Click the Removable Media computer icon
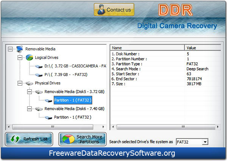This screenshot has width=227, height=161. (x=20, y=49)
